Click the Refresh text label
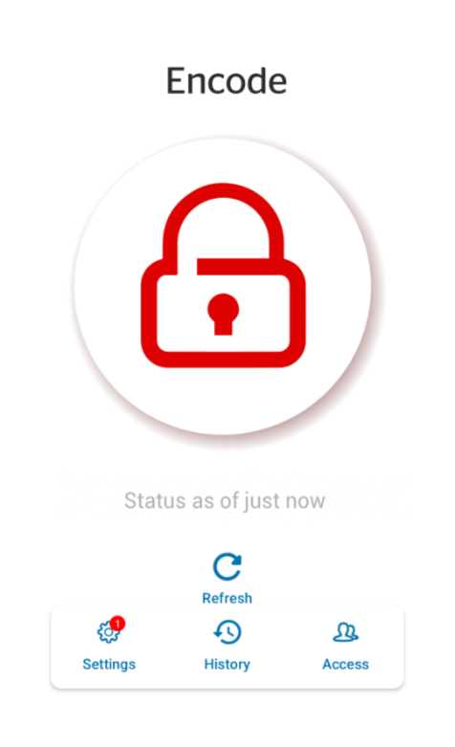The image size is (455, 747). click(x=227, y=598)
